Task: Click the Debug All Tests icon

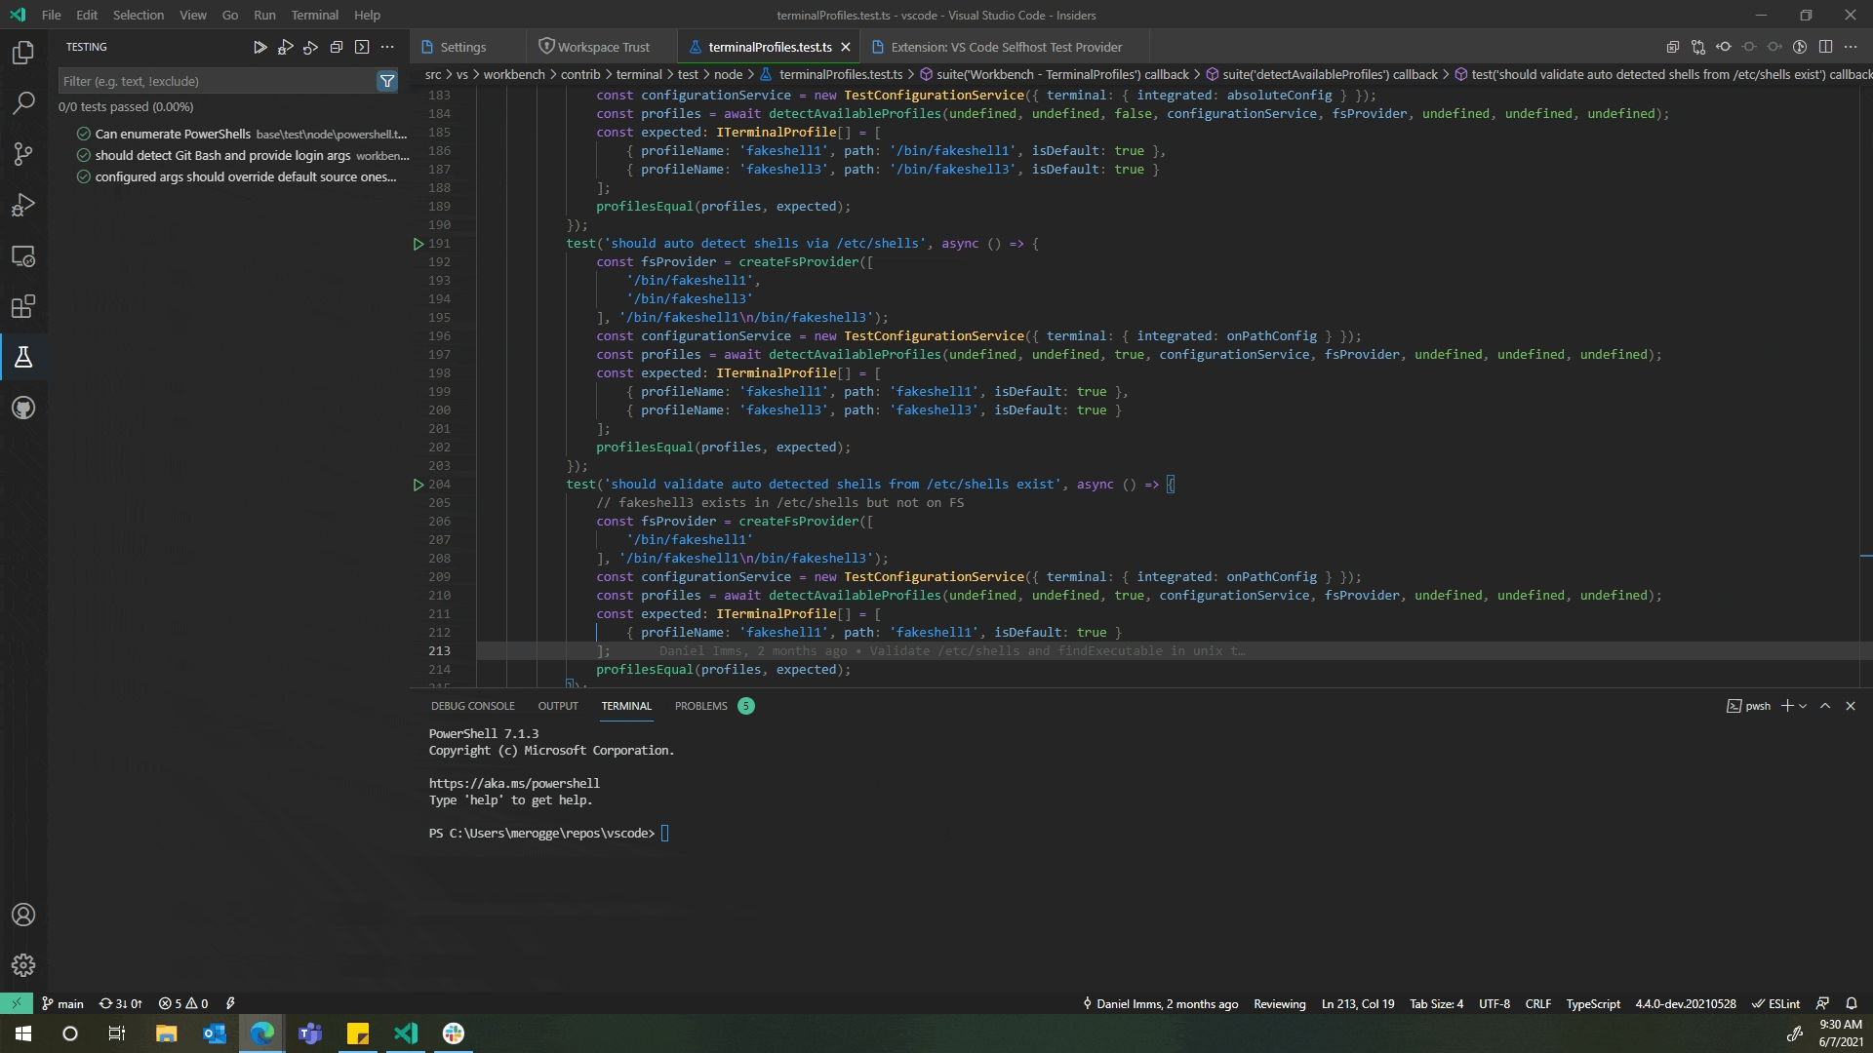Action: coord(285,47)
